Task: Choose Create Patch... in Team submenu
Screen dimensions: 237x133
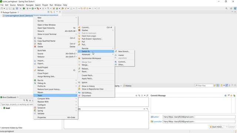Action: 87,75
